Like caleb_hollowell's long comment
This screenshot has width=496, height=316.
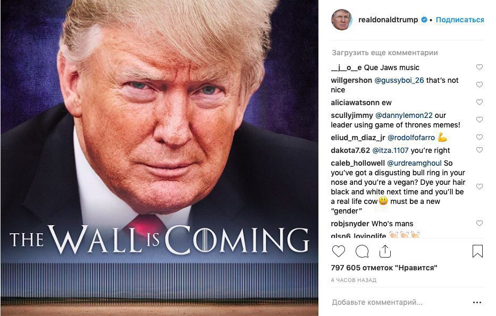[x=480, y=187]
